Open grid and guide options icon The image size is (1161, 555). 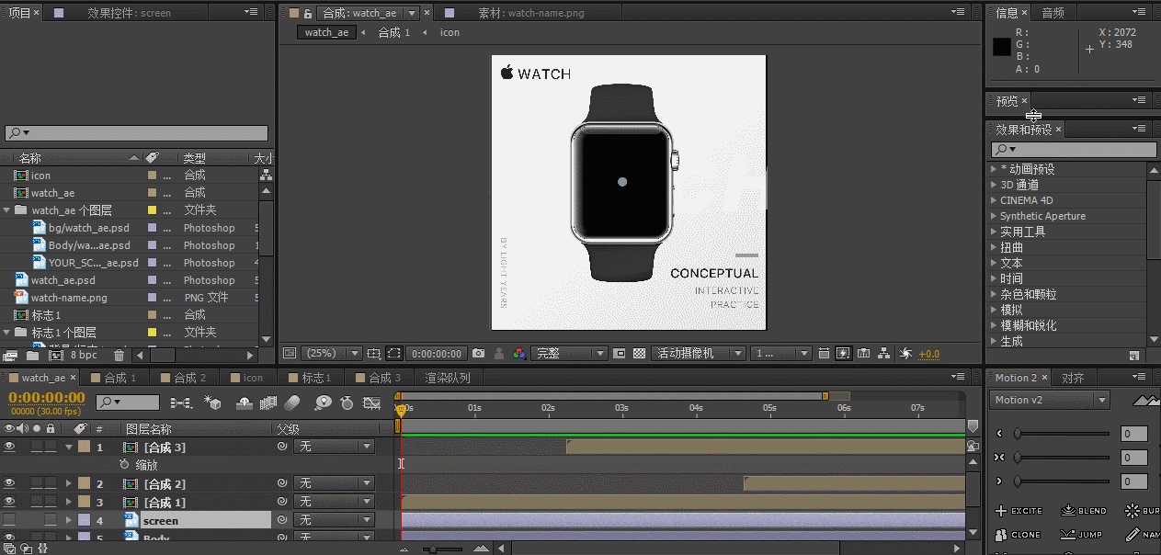[x=373, y=353]
